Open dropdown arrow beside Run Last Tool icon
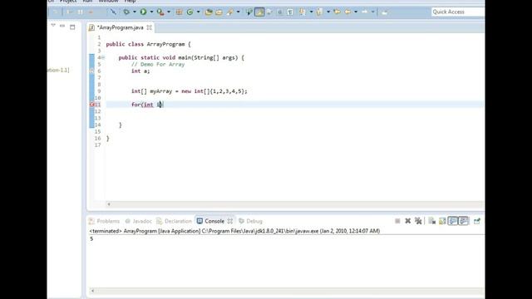This screenshot has height=299, width=532. coord(169,12)
